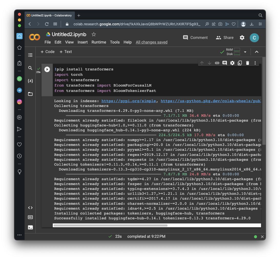Open notebook settings gear in header

242,38
